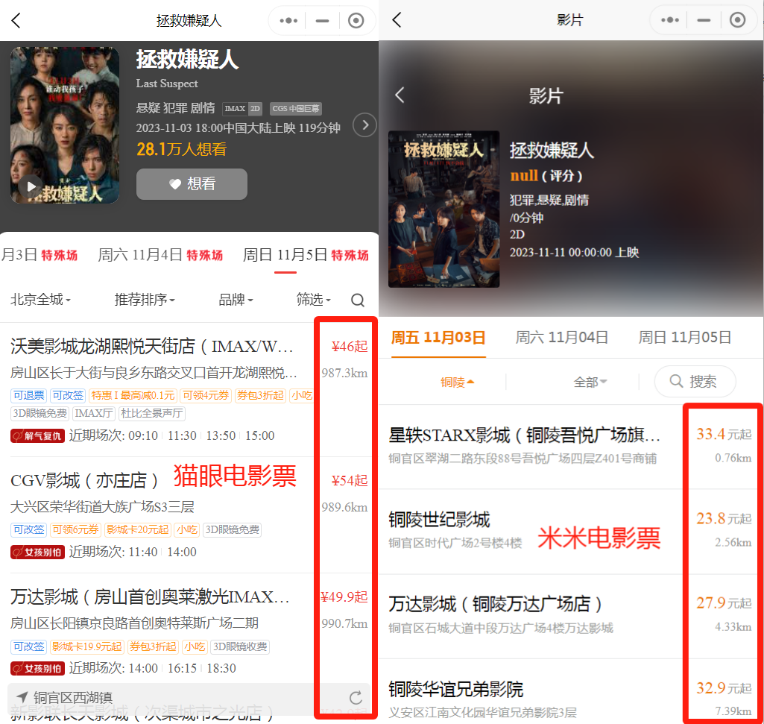Image resolution: width=764 pixels, height=724 pixels.
Task: Click the 可退票 tag under 沃美影城
Action: [x=29, y=395]
